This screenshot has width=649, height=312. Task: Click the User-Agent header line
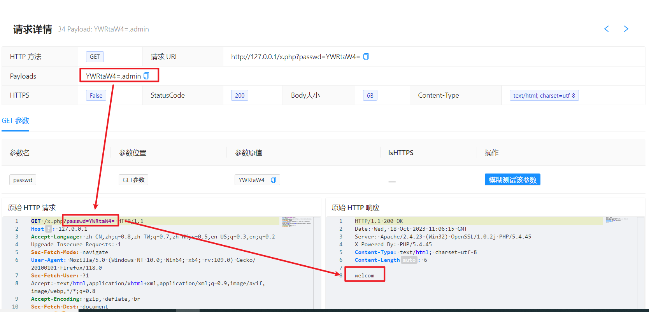(143, 264)
